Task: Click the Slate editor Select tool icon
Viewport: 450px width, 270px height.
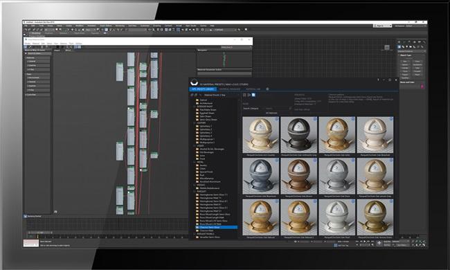Action: tap(26, 47)
